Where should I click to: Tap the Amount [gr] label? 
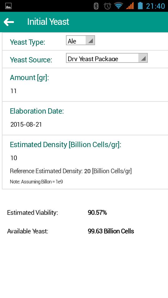tap(29, 78)
